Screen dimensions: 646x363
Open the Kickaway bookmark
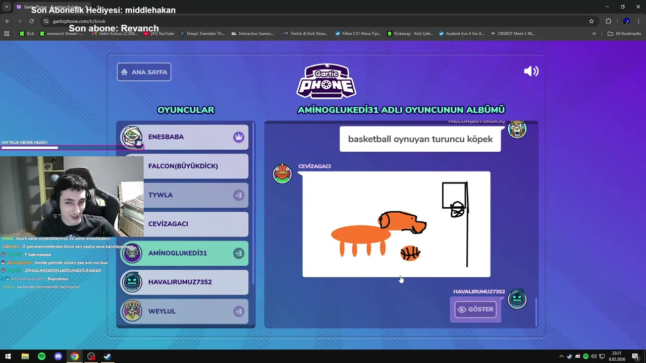[410, 34]
